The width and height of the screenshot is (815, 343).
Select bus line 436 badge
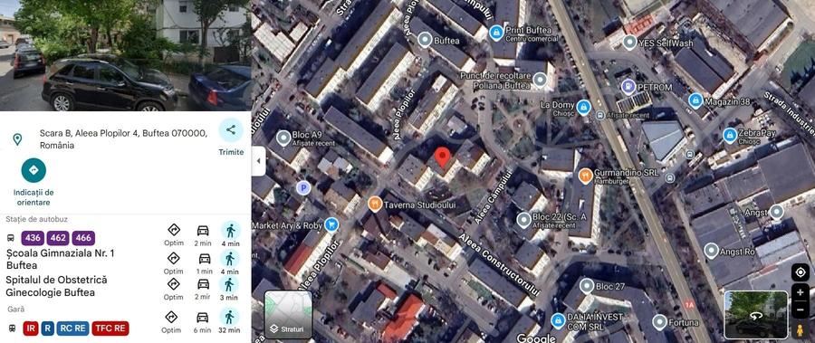click(33, 239)
